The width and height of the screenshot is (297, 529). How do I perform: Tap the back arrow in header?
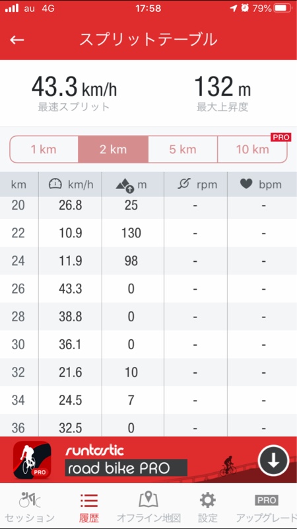point(17,40)
